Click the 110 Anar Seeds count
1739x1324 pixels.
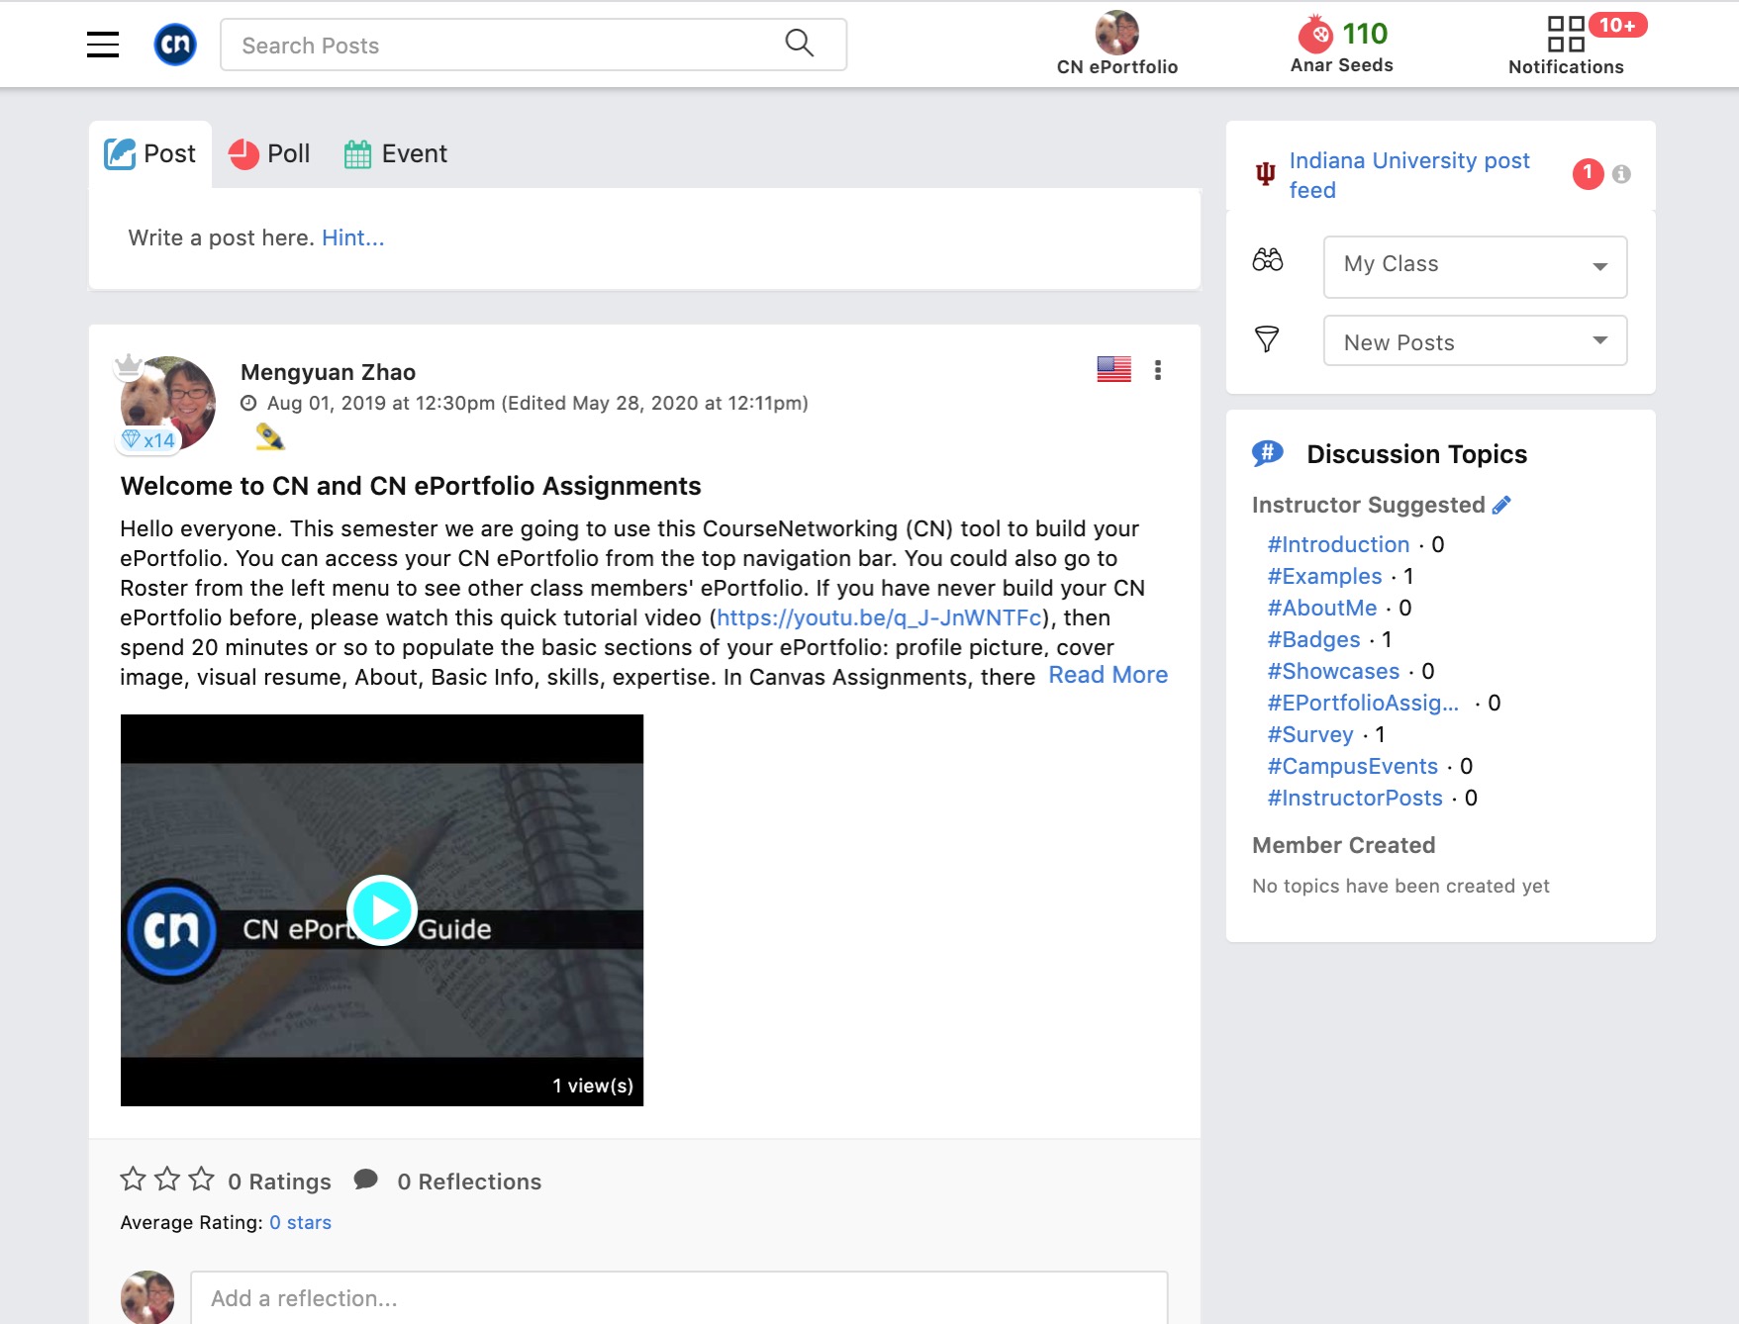pos(1365,34)
